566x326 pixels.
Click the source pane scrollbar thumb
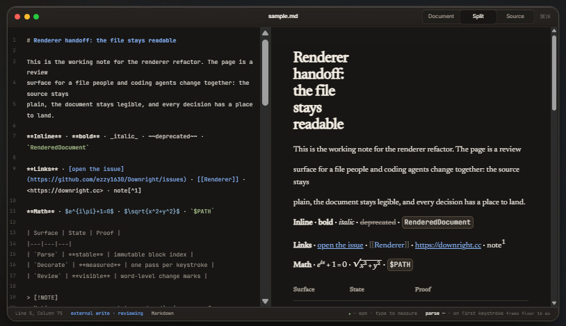(266, 72)
